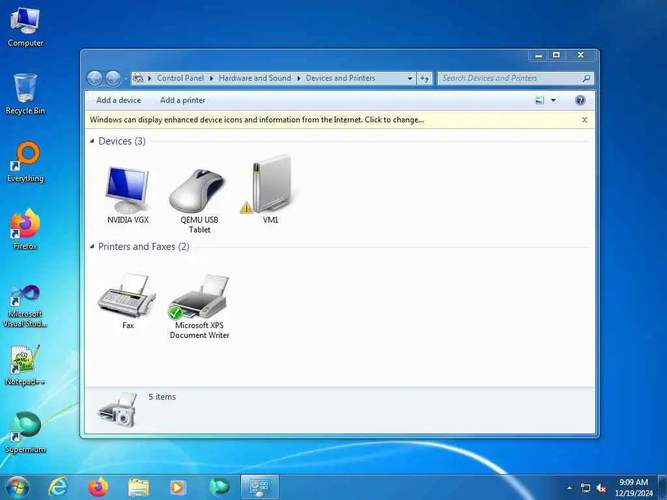Viewport: 667px width, 500px height.
Task: Click the search magnifier icon
Action: 586,78
